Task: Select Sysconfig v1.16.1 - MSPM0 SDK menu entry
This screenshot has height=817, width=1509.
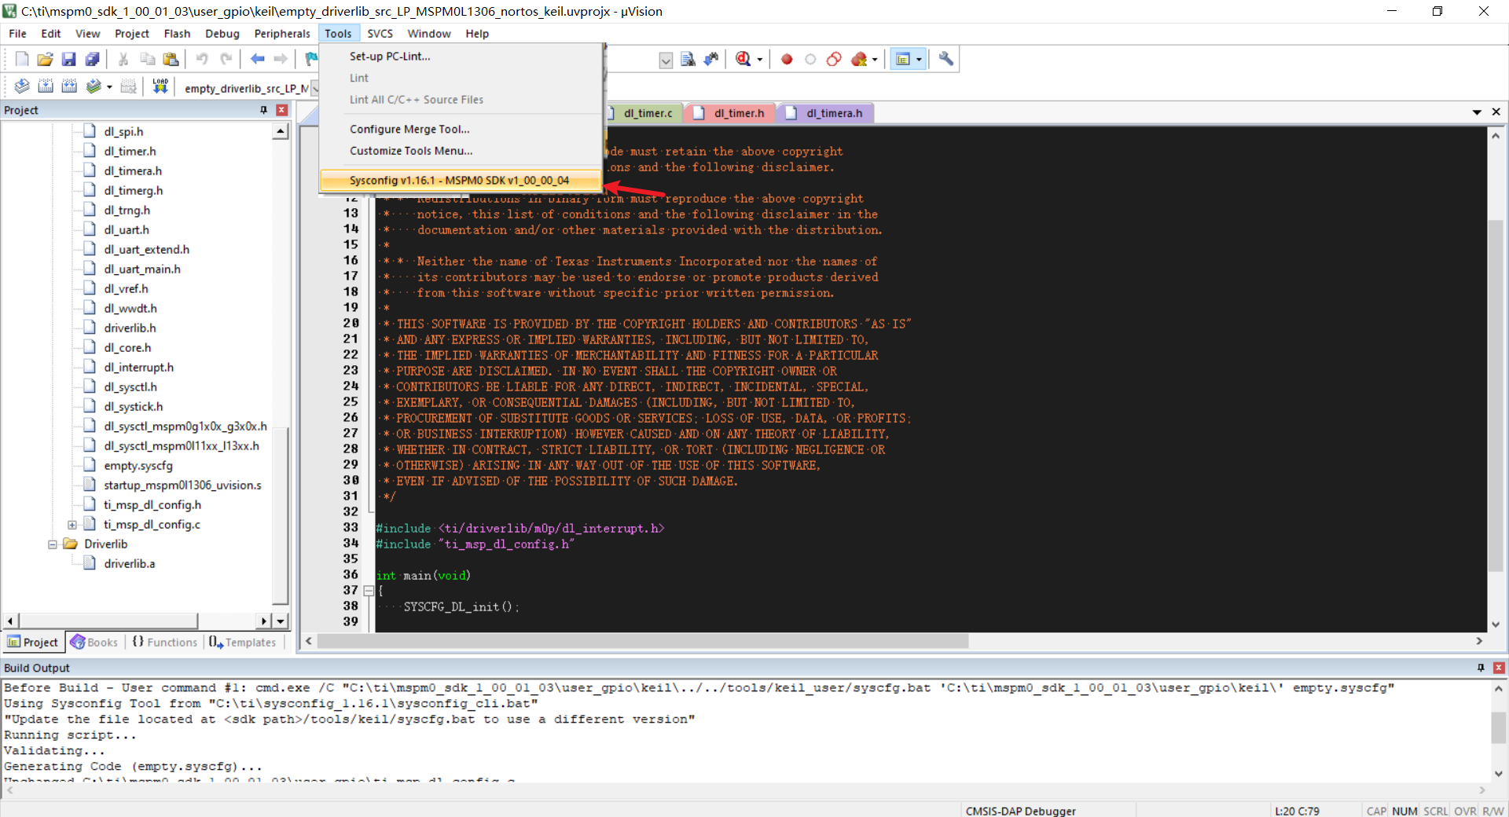Action: tap(460, 181)
